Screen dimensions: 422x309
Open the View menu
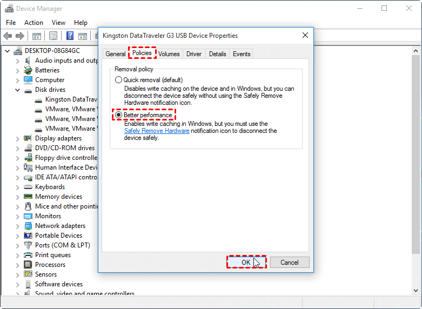pos(58,23)
